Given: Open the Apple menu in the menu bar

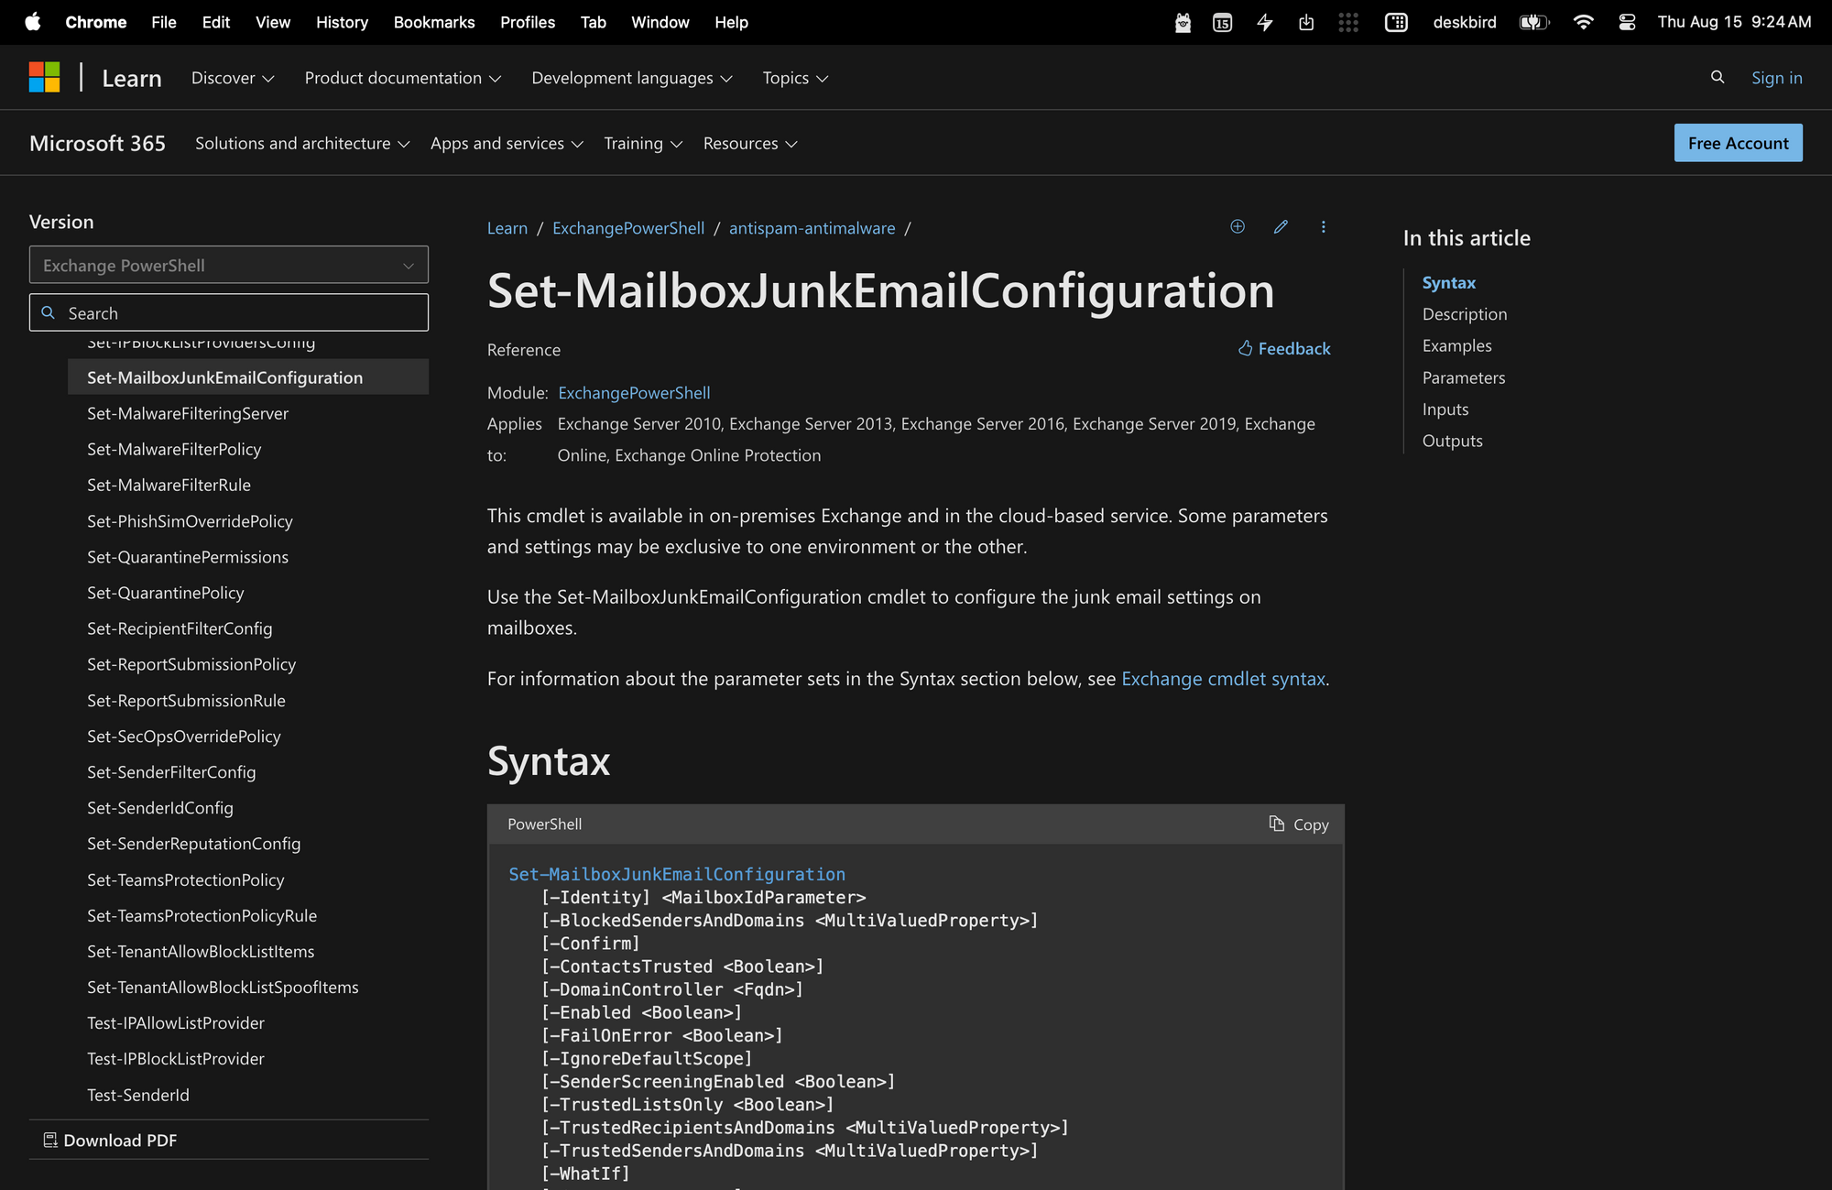Looking at the screenshot, I should [x=32, y=22].
